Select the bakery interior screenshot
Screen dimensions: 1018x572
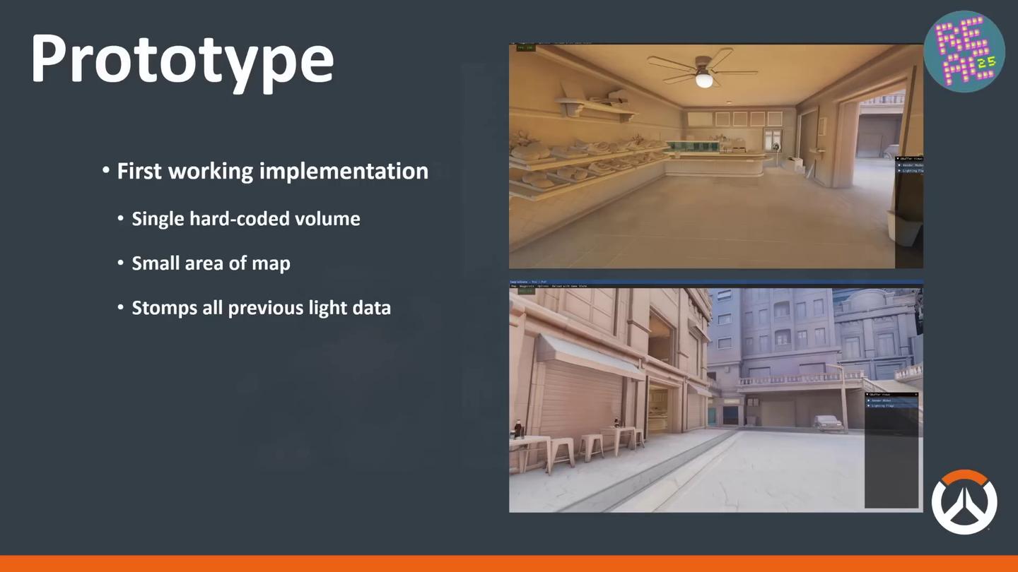point(716,156)
